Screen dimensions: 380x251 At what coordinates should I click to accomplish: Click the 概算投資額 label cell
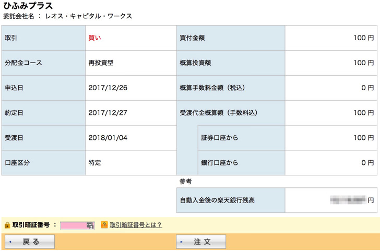pos(231,63)
